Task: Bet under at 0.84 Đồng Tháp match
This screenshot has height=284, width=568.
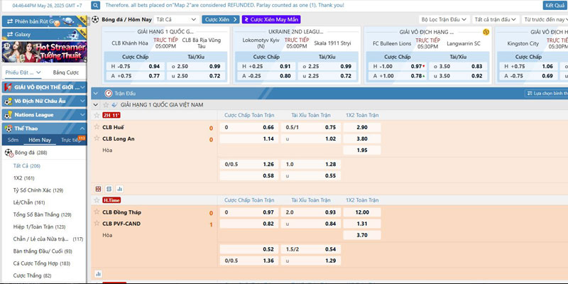Action: pos(310,224)
